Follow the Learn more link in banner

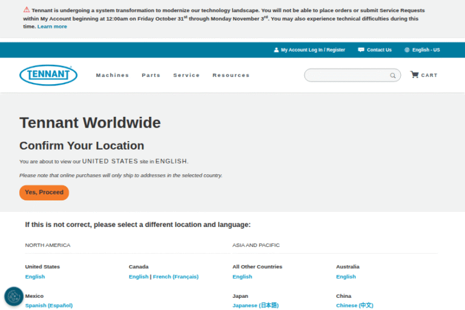(52, 27)
